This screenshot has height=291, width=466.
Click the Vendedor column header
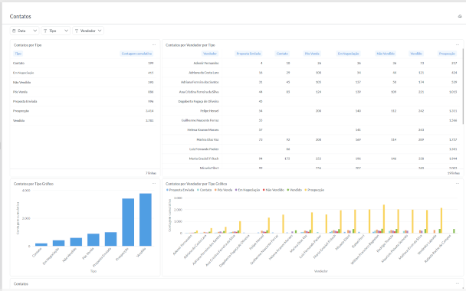coord(210,54)
